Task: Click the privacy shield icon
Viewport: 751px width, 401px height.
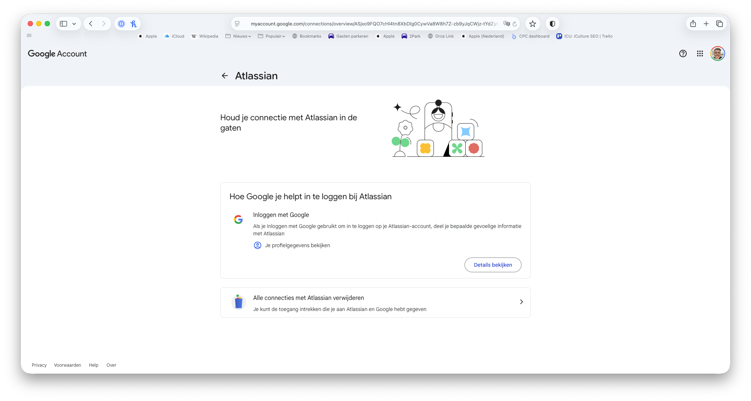Action: [552, 24]
